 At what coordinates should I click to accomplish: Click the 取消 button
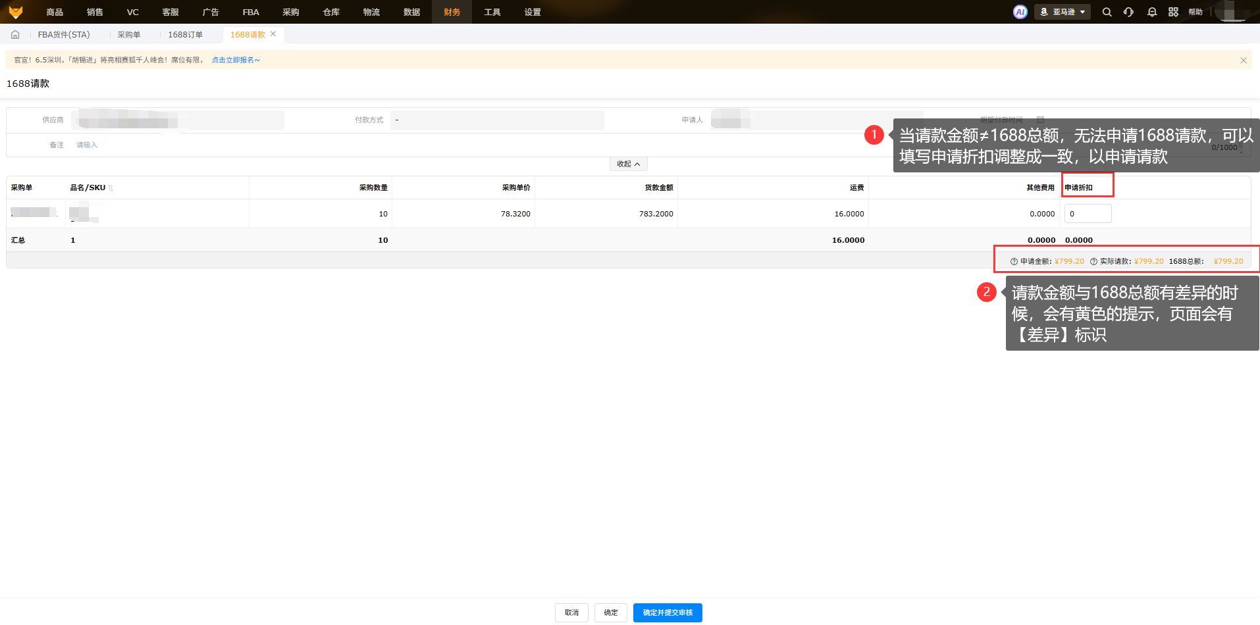tap(571, 612)
